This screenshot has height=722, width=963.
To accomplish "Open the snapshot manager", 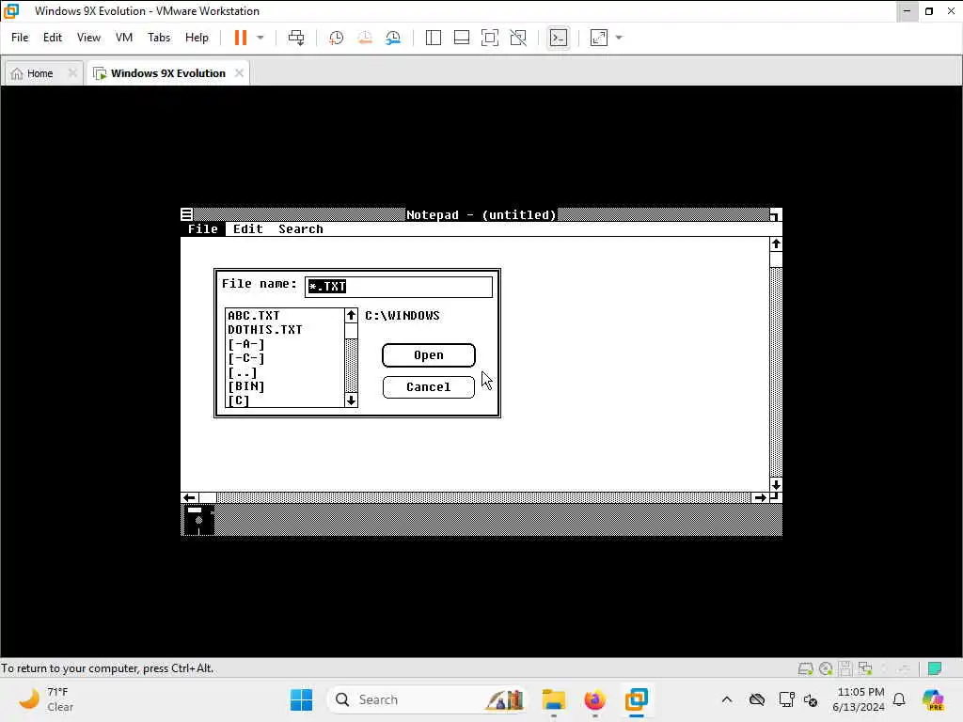I will click(x=393, y=38).
